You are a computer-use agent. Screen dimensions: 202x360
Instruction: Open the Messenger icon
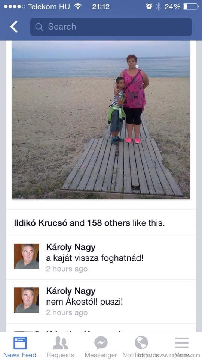pyautogui.click(x=101, y=343)
